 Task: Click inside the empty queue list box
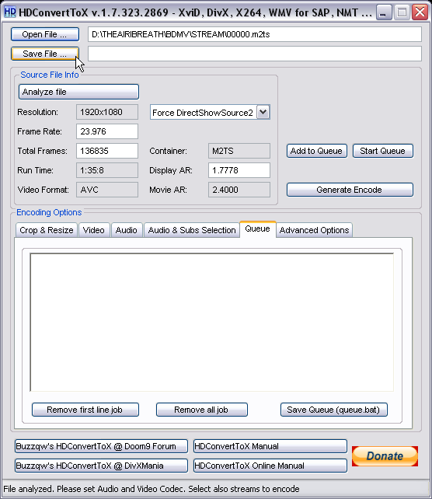tap(212, 322)
